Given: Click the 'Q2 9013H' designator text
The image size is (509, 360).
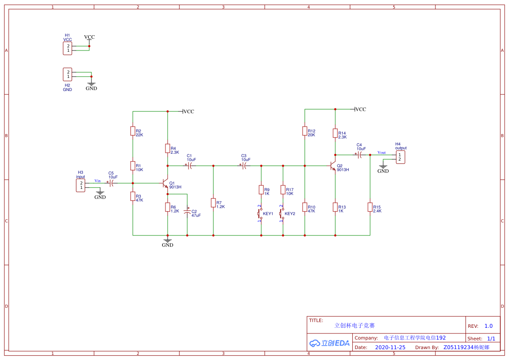Looking at the screenshot, I should click(343, 168).
